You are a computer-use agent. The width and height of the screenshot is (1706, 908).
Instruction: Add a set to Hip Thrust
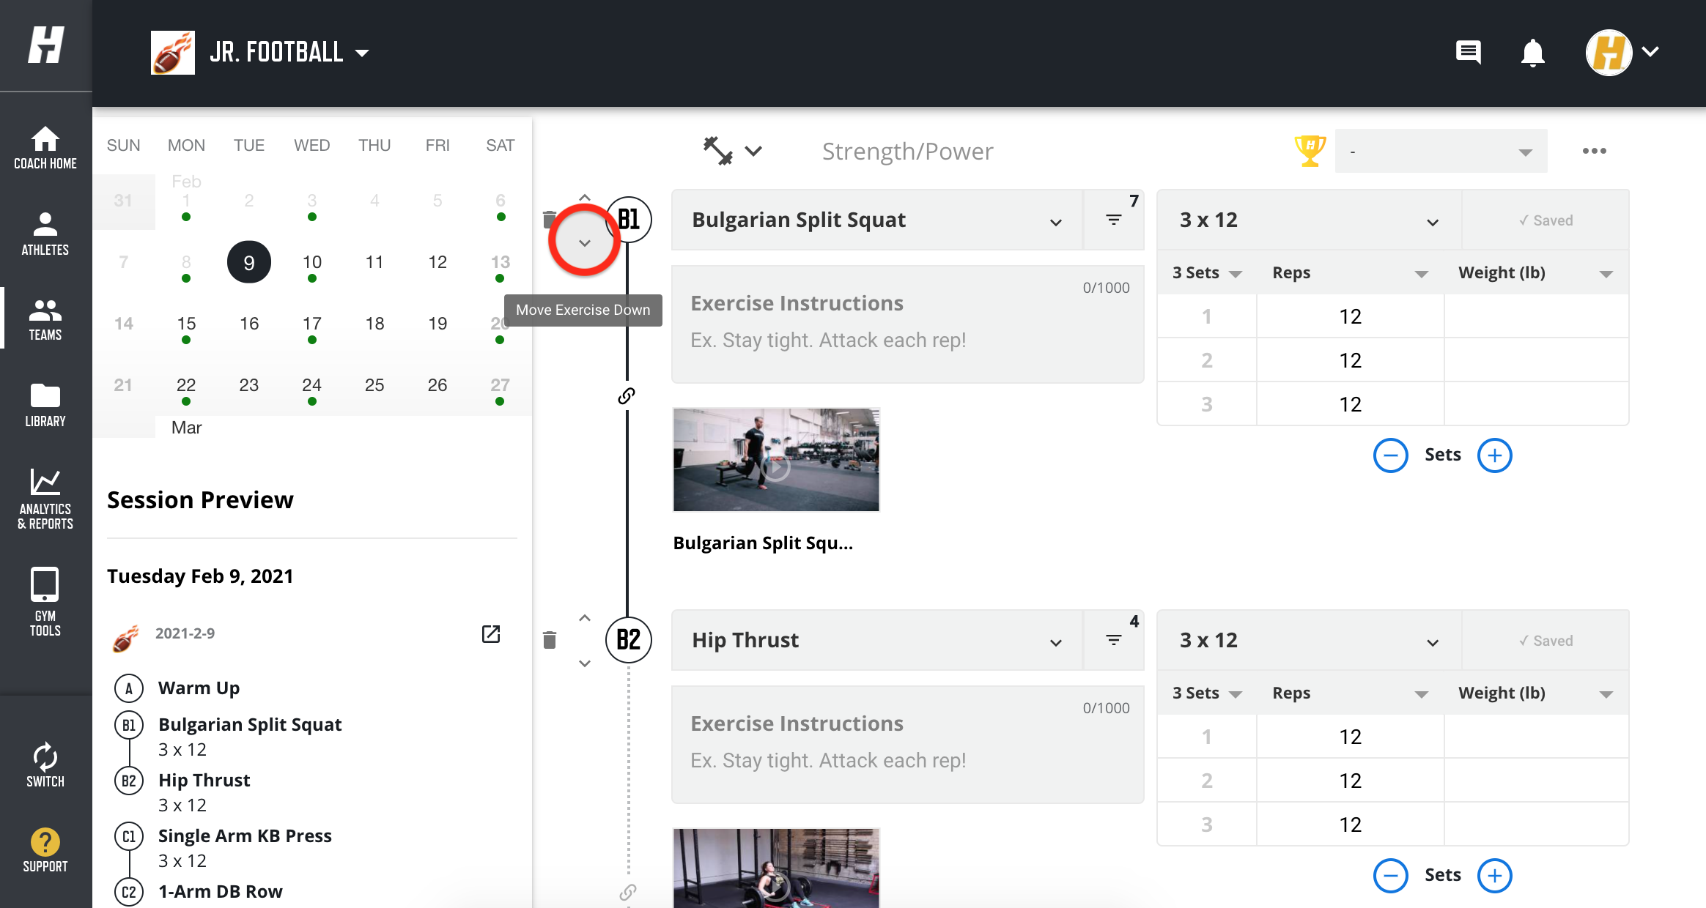click(x=1495, y=876)
